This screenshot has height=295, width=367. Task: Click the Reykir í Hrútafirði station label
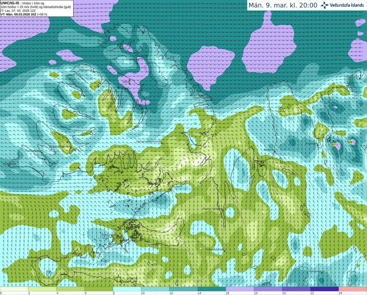[x=212, y=209]
